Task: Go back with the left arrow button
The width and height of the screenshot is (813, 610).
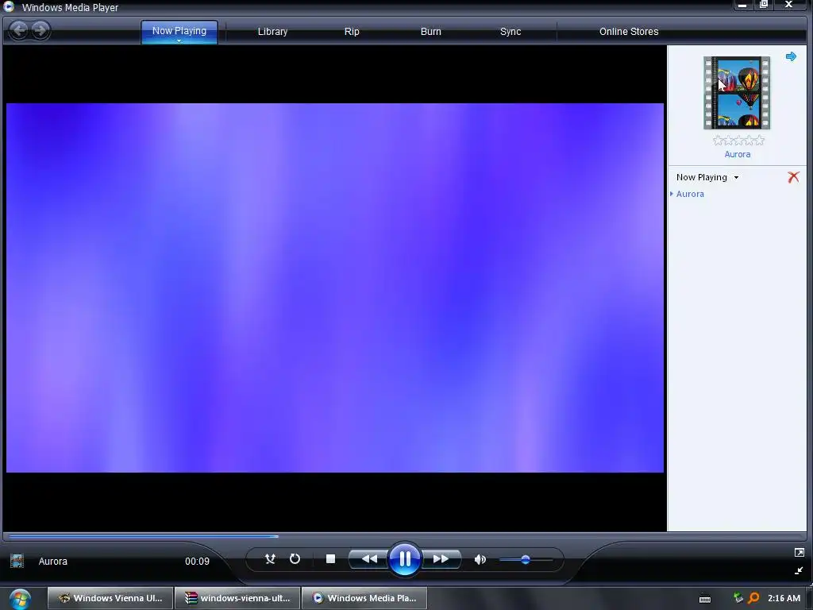Action: pyautogui.click(x=19, y=30)
